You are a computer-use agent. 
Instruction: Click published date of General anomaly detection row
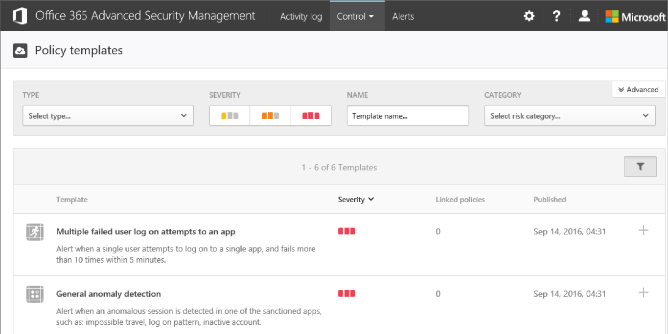pyautogui.click(x=570, y=293)
